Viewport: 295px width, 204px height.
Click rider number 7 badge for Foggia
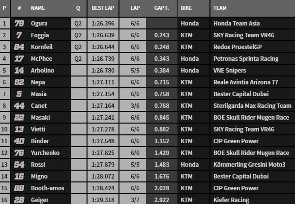[19, 35]
